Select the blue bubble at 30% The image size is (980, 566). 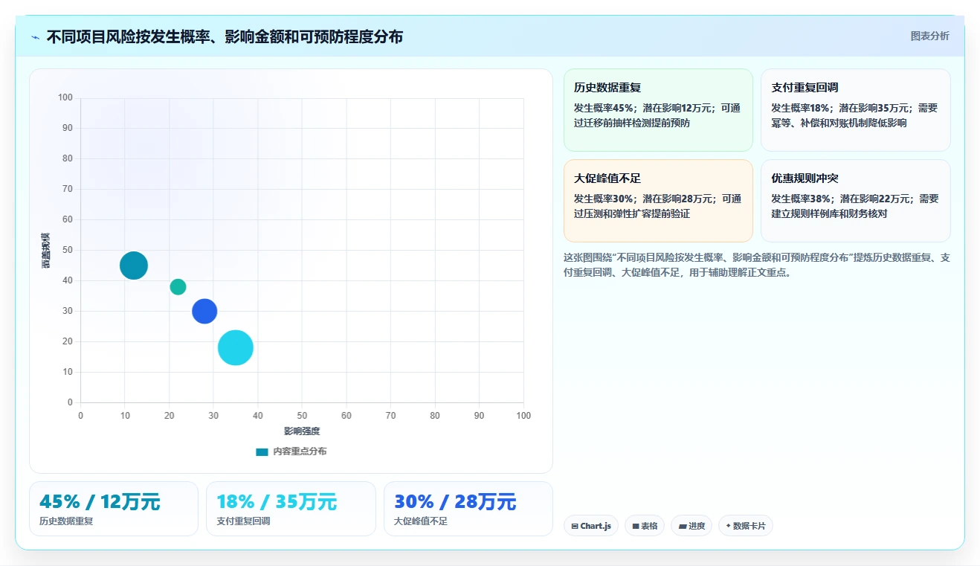[x=204, y=311]
